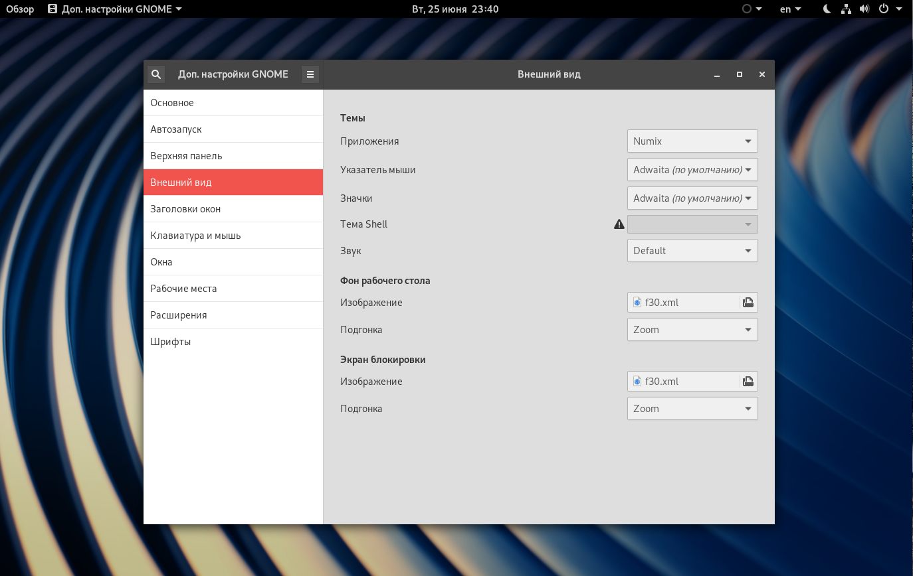Browse for desktop background image file icon

tap(748, 303)
